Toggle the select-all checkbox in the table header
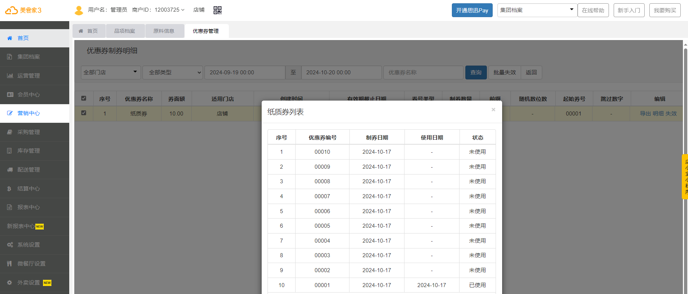Screen dimensions: 688x294 [84, 98]
